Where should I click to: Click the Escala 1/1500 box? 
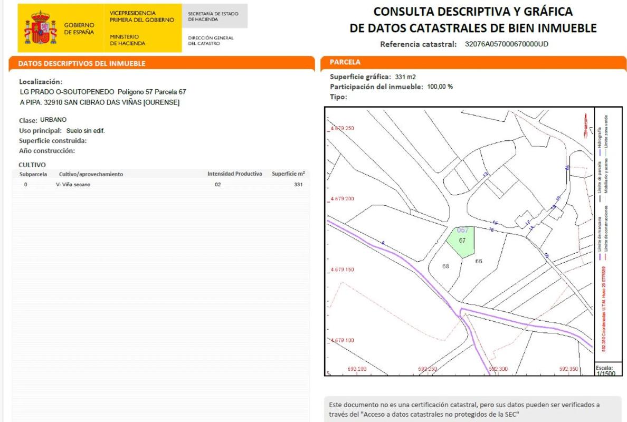coord(605,370)
